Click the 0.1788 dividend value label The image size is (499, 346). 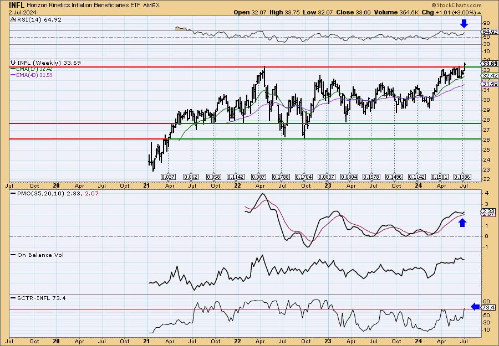pos(281,177)
